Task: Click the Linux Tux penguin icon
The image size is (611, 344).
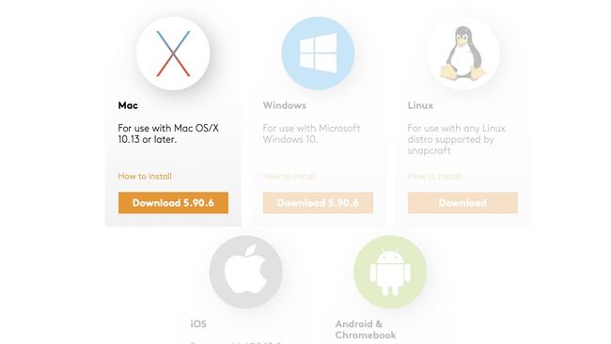Action: 462,54
